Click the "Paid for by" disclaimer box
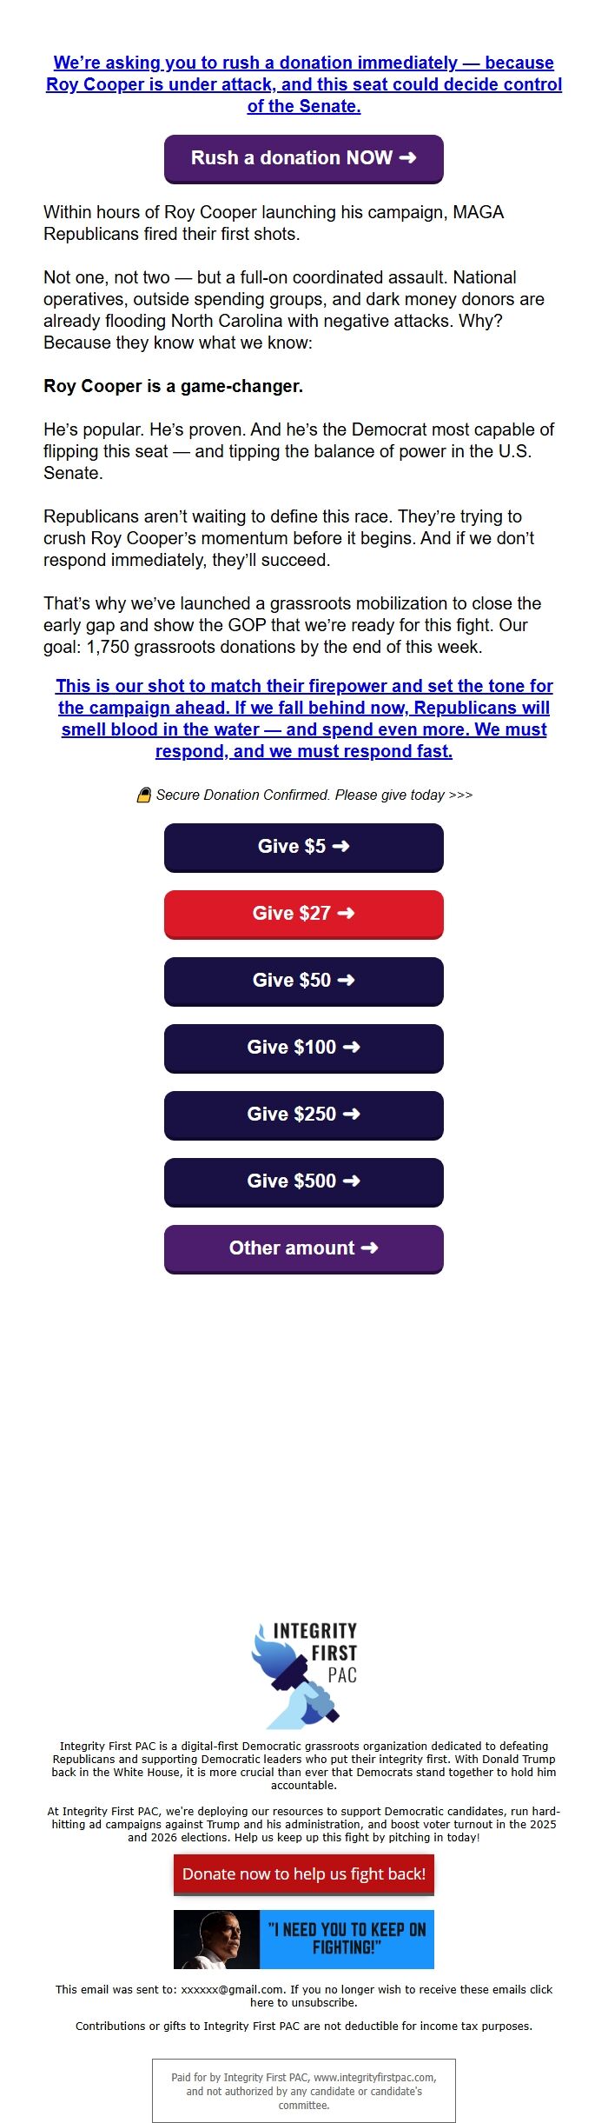The image size is (608, 2123). [303, 2091]
